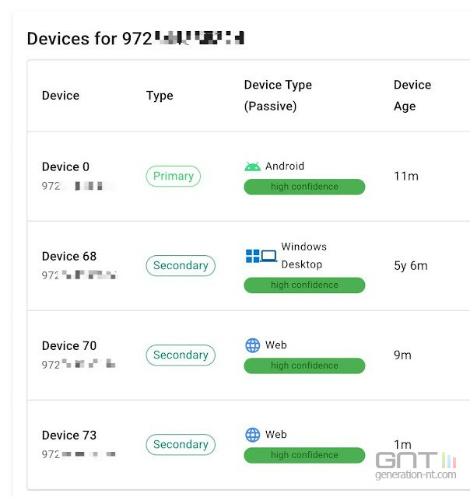This screenshot has width=470, height=497.
Task: Click Secondary badge for Device 68
Action: tap(181, 265)
